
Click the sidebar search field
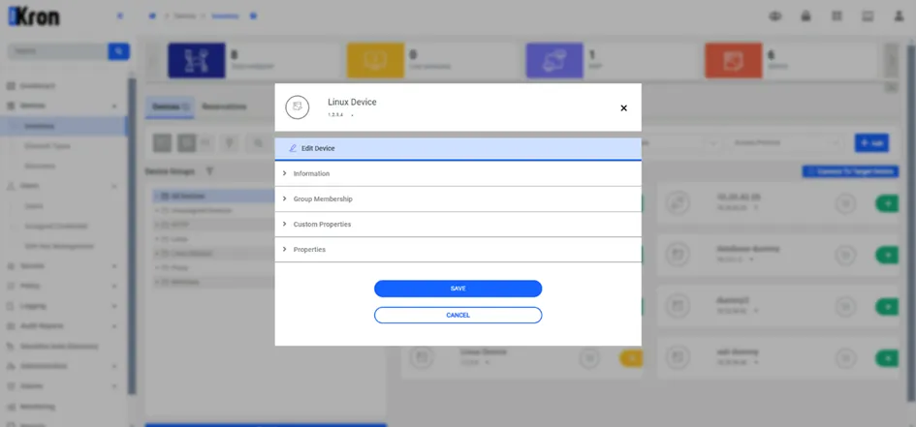tap(57, 51)
